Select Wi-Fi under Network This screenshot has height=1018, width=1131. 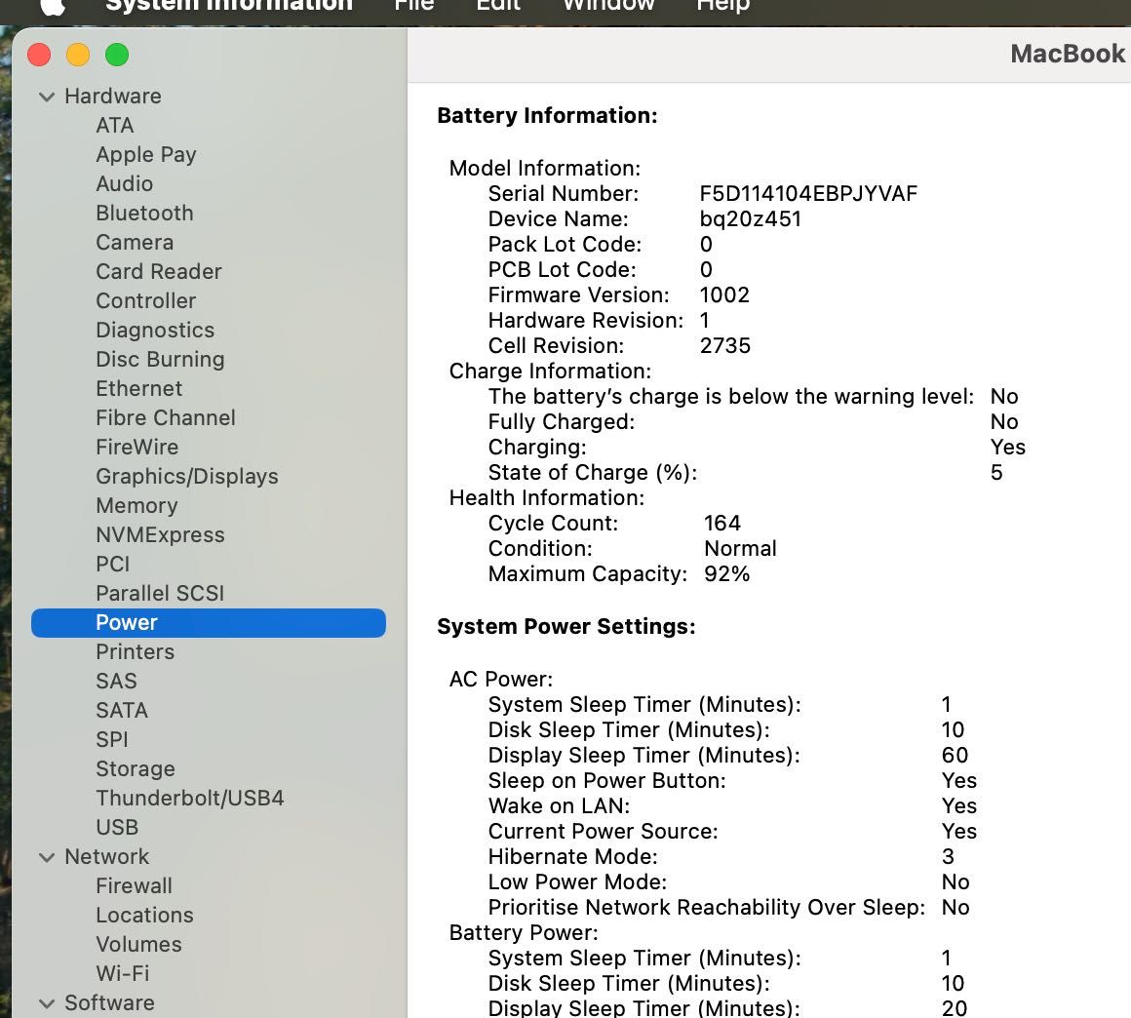pyautogui.click(x=123, y=974)
